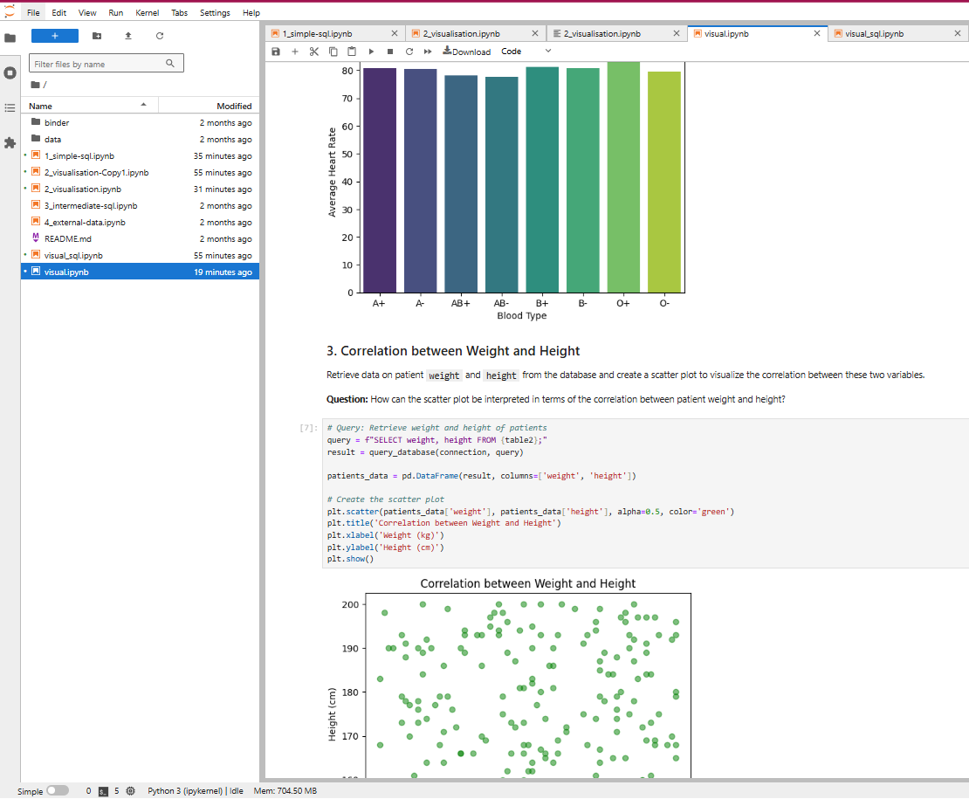Click inside code cell [7] query line
Screen dimensions: 969x799
[436, 440]
